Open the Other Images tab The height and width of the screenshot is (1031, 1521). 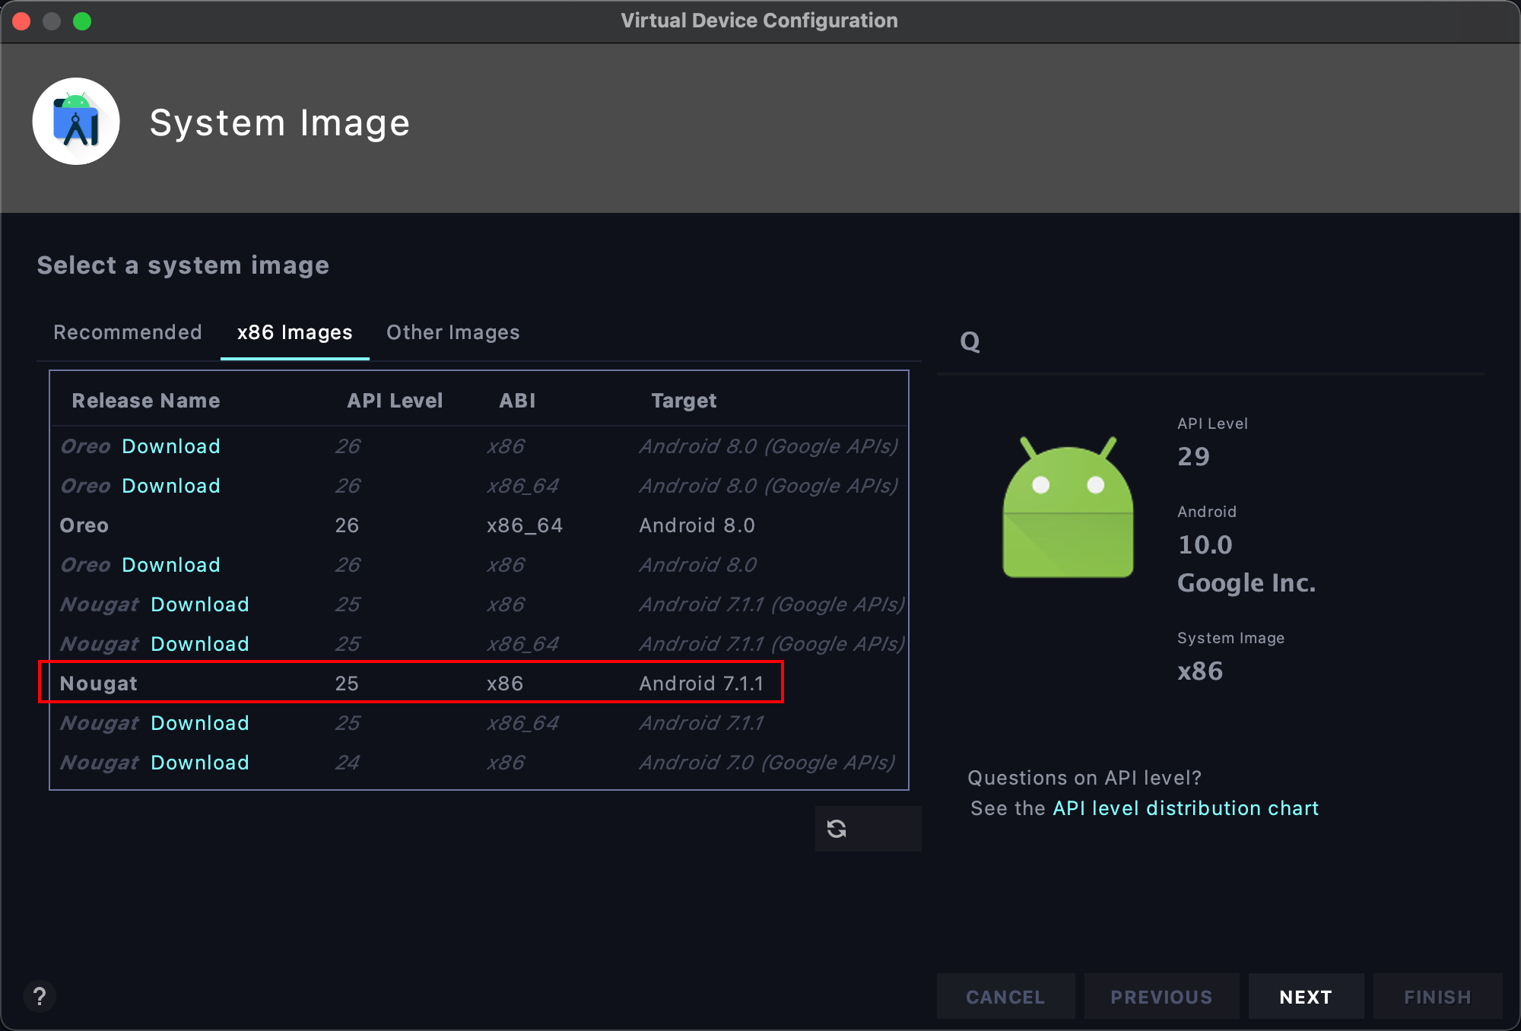click(452, 332)
